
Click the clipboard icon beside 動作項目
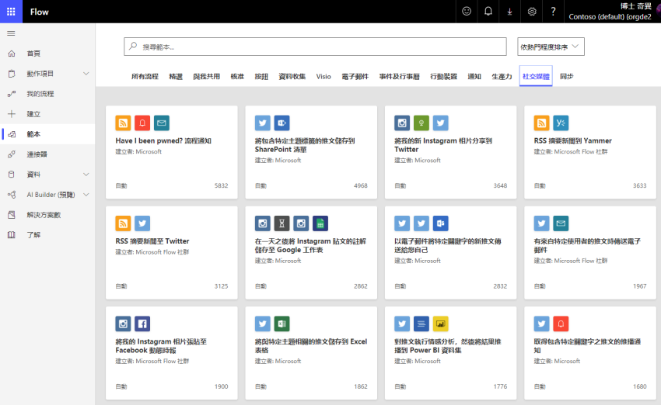pyautogui.click(x=12, y=74)
